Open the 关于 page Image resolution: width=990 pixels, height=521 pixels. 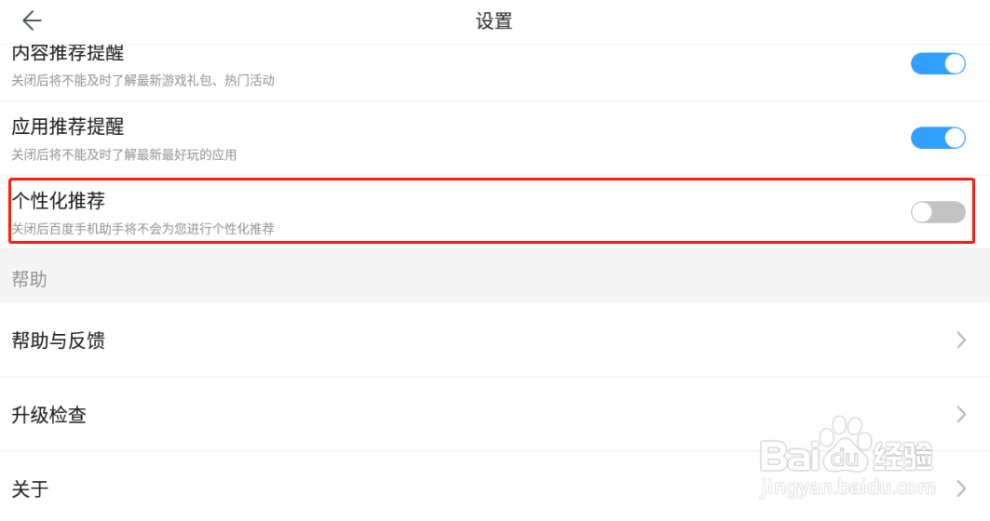pos(495,487)
